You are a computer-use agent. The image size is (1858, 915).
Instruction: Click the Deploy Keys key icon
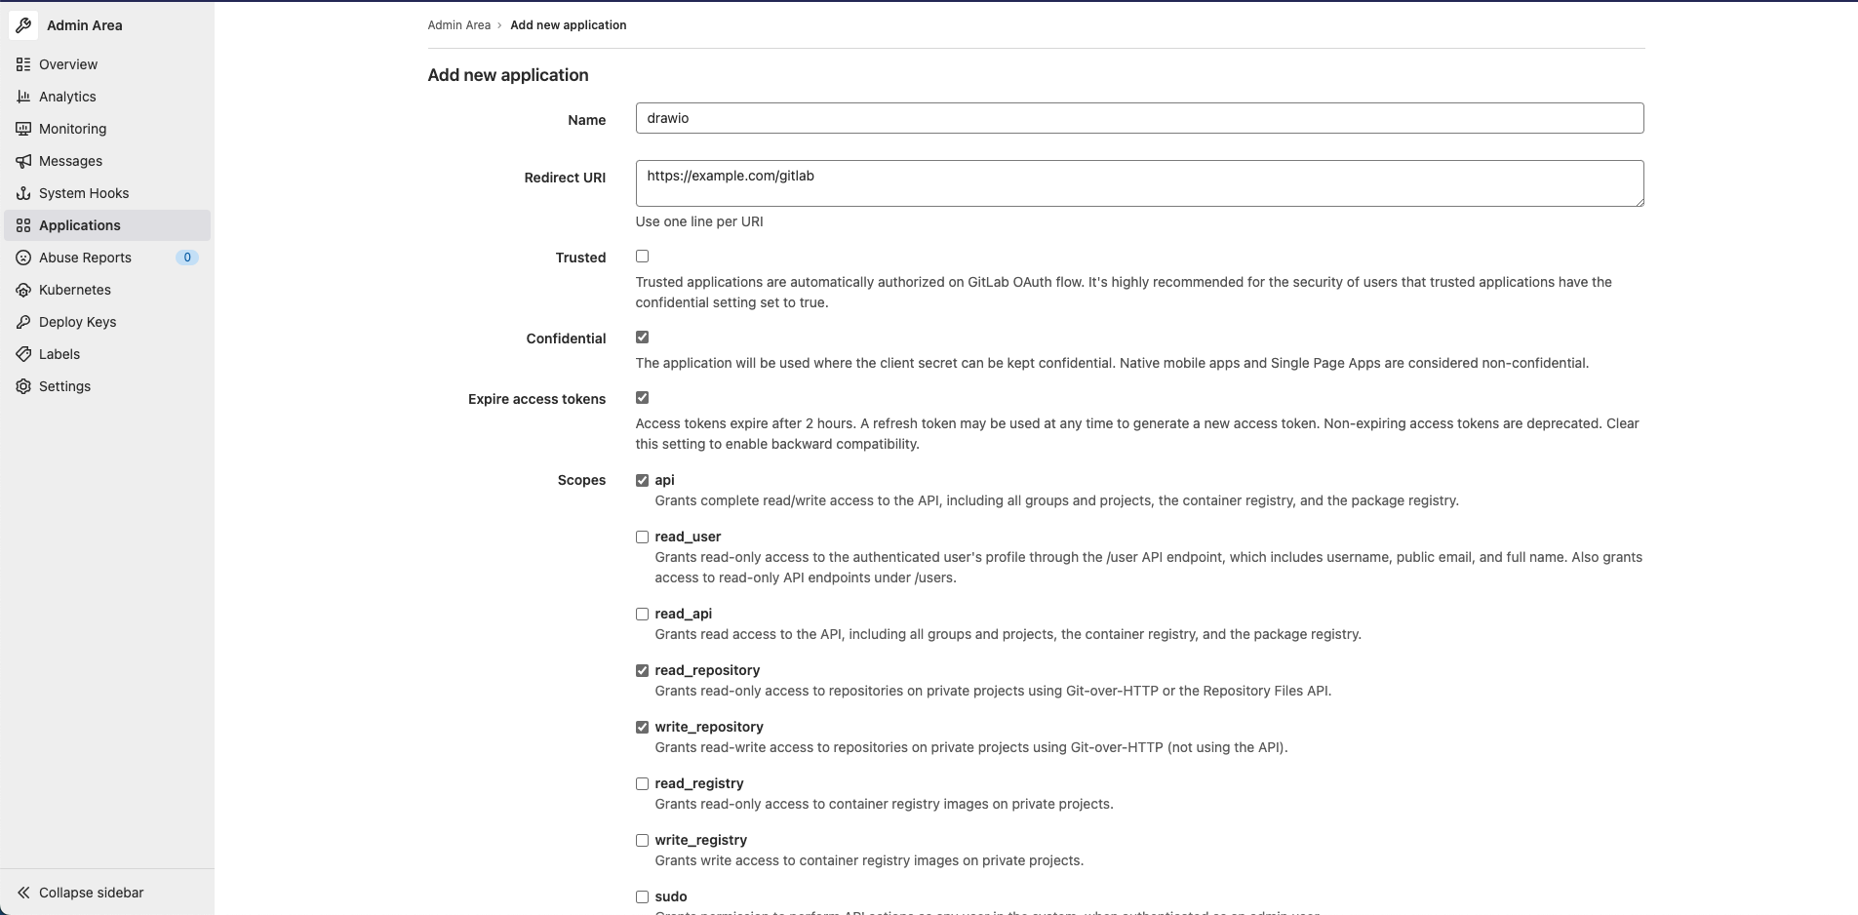[23, 322]
